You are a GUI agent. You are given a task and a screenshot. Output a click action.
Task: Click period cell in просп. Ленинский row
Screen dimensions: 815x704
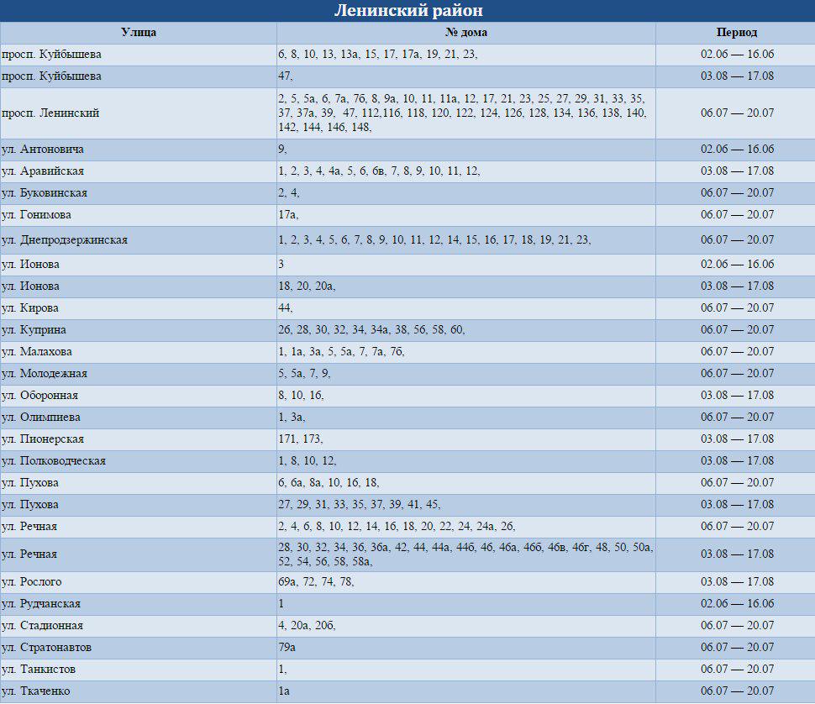(x=737, y=113)
